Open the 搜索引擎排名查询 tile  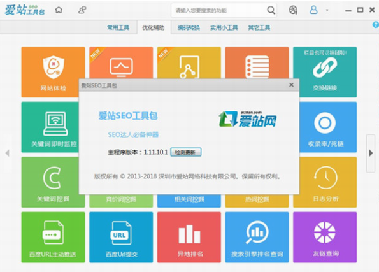point(257,237)
